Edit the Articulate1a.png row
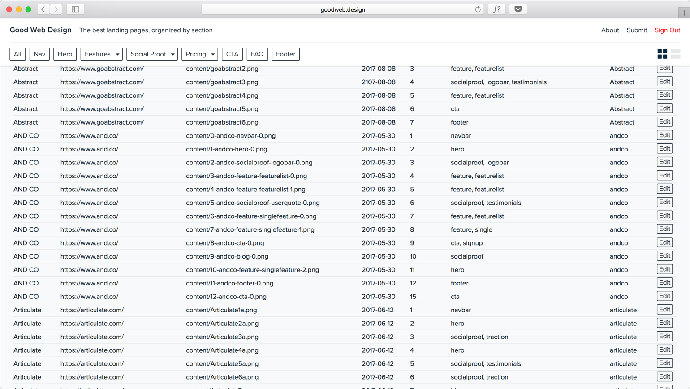The width and height of the screenshot is (690, 389). 664,310
